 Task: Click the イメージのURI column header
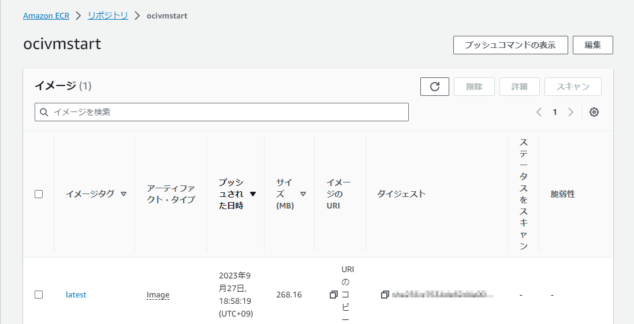point(338,194)
